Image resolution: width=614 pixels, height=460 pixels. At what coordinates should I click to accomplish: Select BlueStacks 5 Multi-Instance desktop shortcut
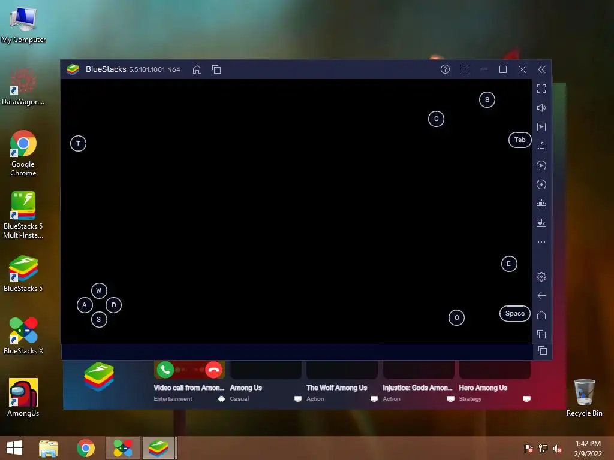point(23,215)
